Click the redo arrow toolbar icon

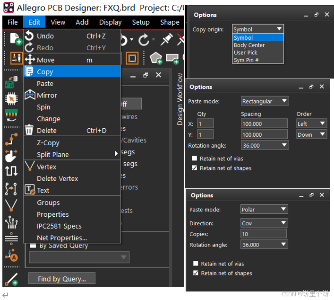(144, 39)
